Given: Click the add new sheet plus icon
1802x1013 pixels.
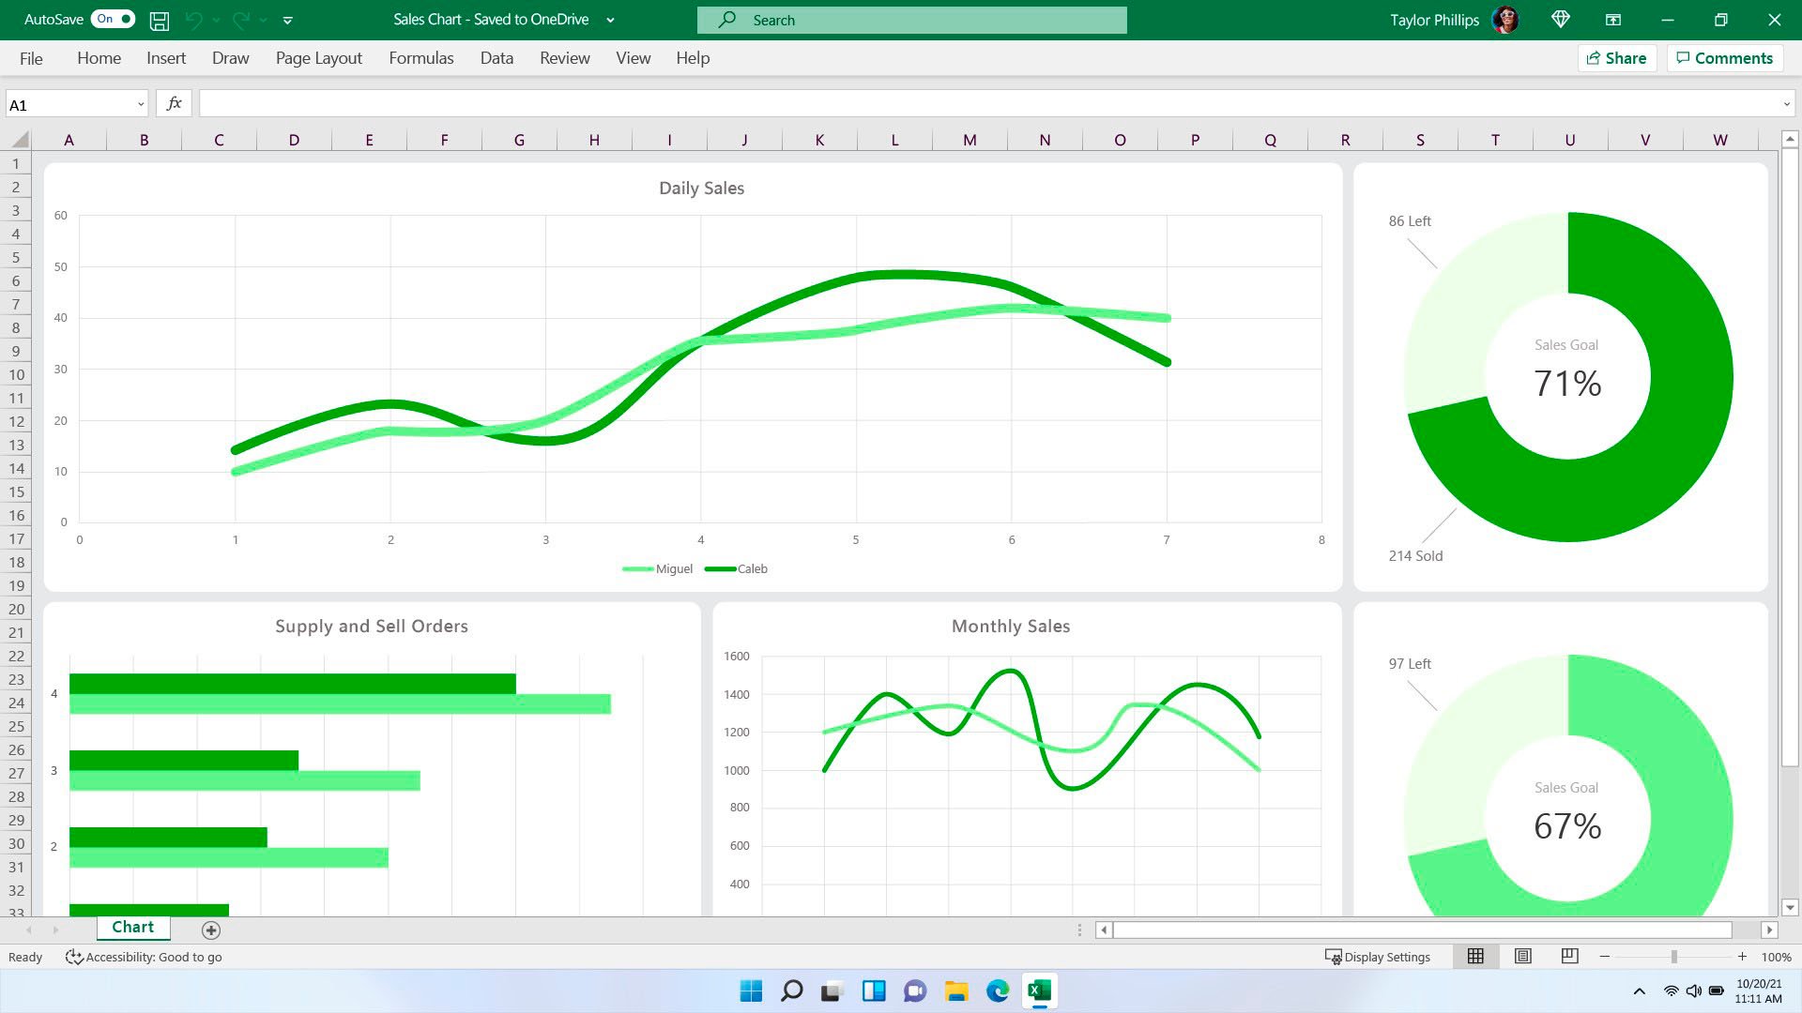Looking at the screenshot, I should [x=210, y=929].
